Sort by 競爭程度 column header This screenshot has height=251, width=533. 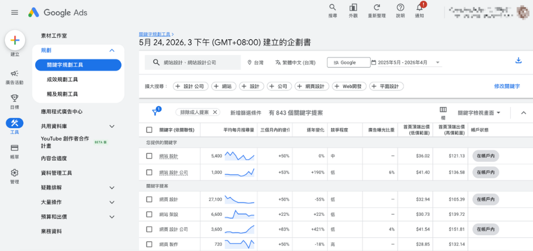point(339,130)
